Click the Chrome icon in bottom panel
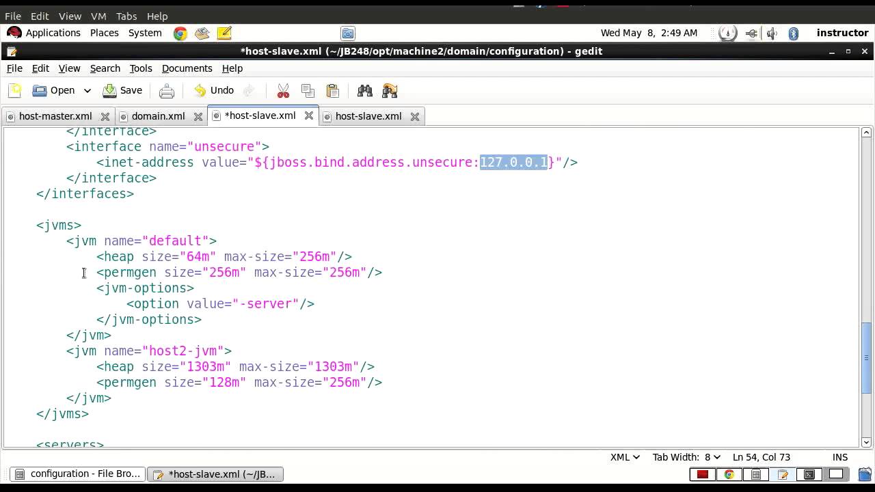The height and width of the screenshot is (492, 875). tap(729, 474)
